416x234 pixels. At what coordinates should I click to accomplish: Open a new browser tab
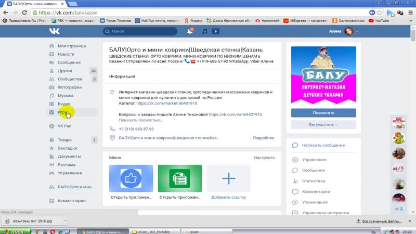tap(72, 4)
